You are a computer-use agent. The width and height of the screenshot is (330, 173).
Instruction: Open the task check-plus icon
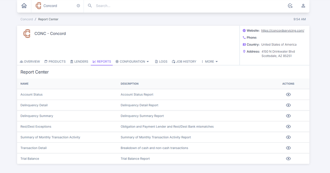coord(290,6)
